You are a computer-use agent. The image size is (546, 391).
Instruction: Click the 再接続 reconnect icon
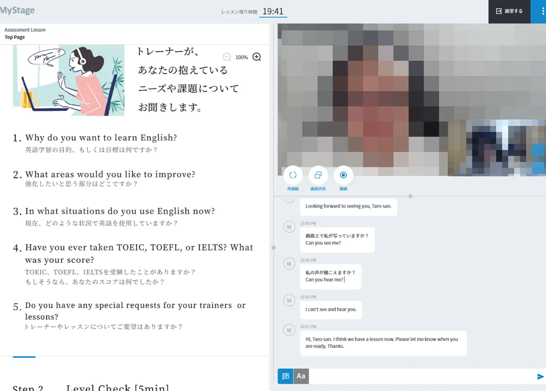point(293,175)
